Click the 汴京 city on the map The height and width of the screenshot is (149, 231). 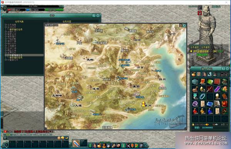click(140, 67)
